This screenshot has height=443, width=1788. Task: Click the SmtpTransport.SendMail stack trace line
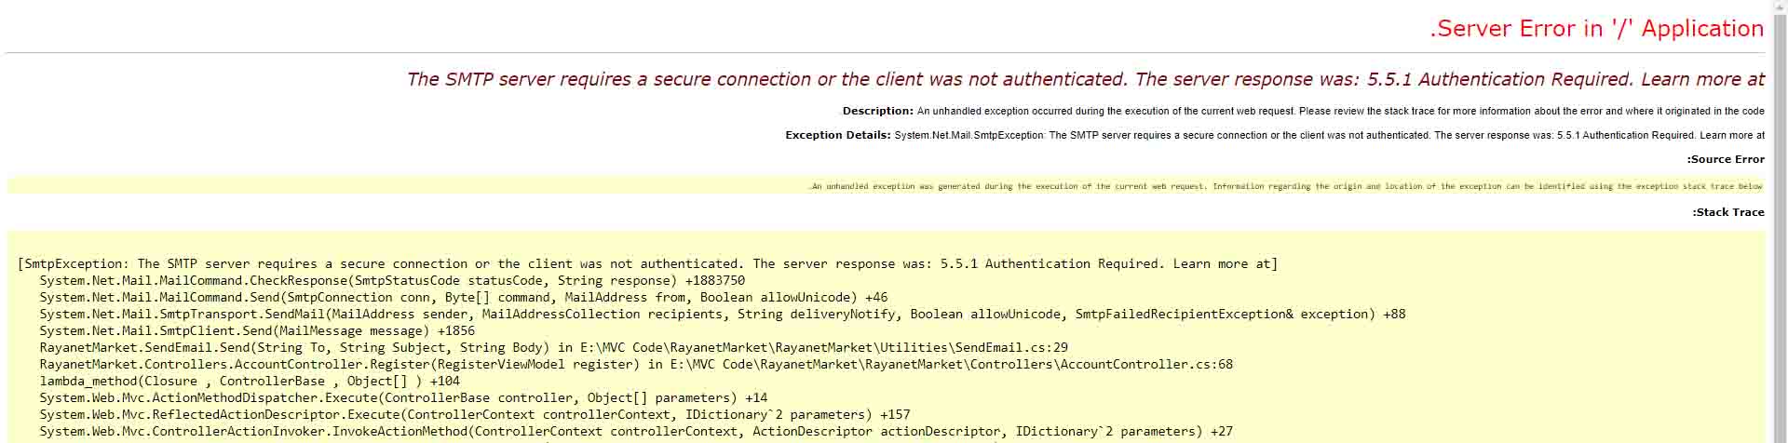[722, 315]
